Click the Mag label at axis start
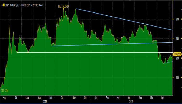The image size is (182, 104). click(4, 98)
